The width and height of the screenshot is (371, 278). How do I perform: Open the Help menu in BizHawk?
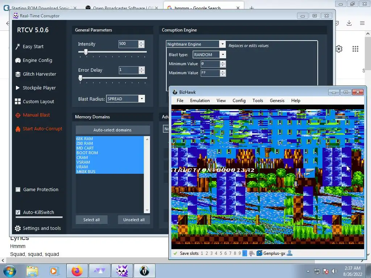click(x=296, y=101)
